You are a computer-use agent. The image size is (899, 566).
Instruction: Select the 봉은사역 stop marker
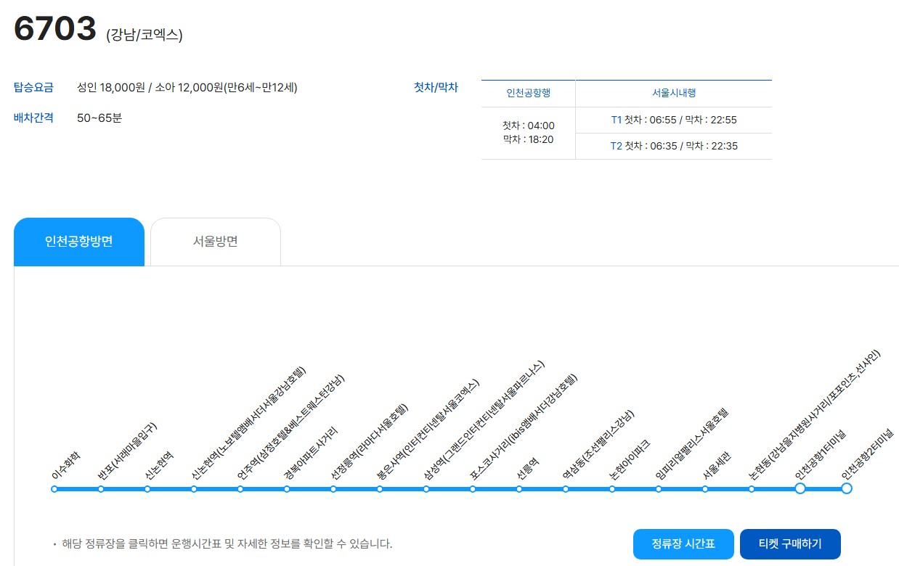378,489
